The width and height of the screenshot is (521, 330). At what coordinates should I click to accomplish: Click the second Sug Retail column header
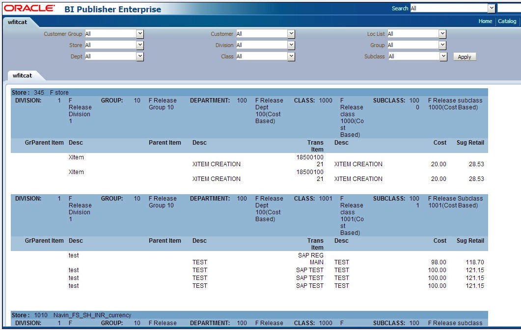click(x=470, y=241)
